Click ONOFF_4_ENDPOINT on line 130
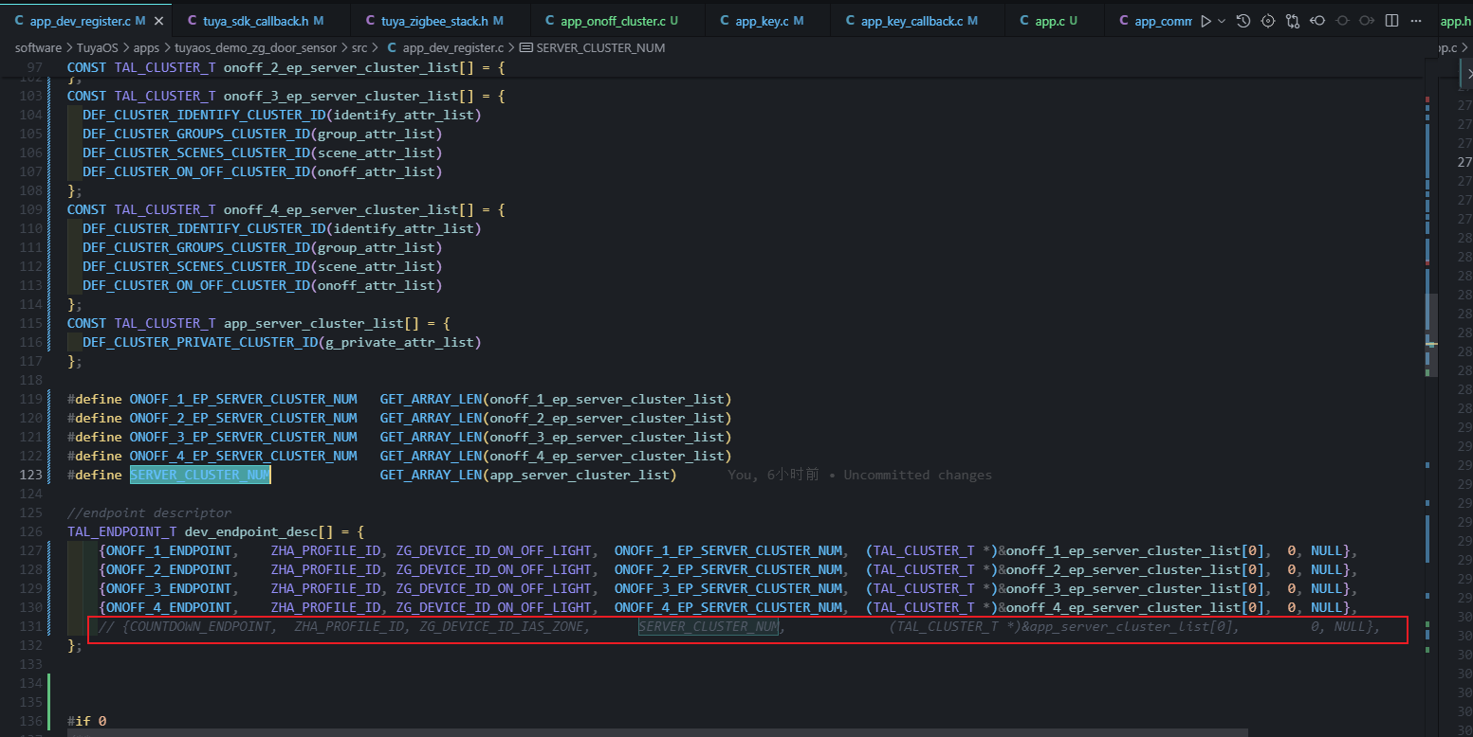Viewport: 1473px width, 737px height. click(x=169, y=607)
